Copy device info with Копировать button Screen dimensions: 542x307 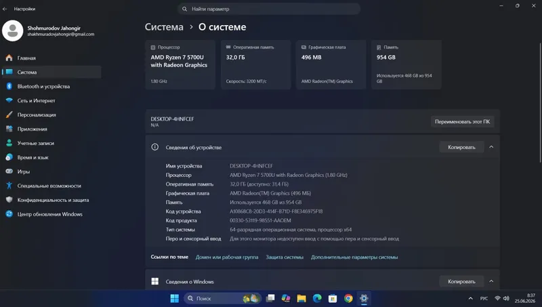pos(461,147)
